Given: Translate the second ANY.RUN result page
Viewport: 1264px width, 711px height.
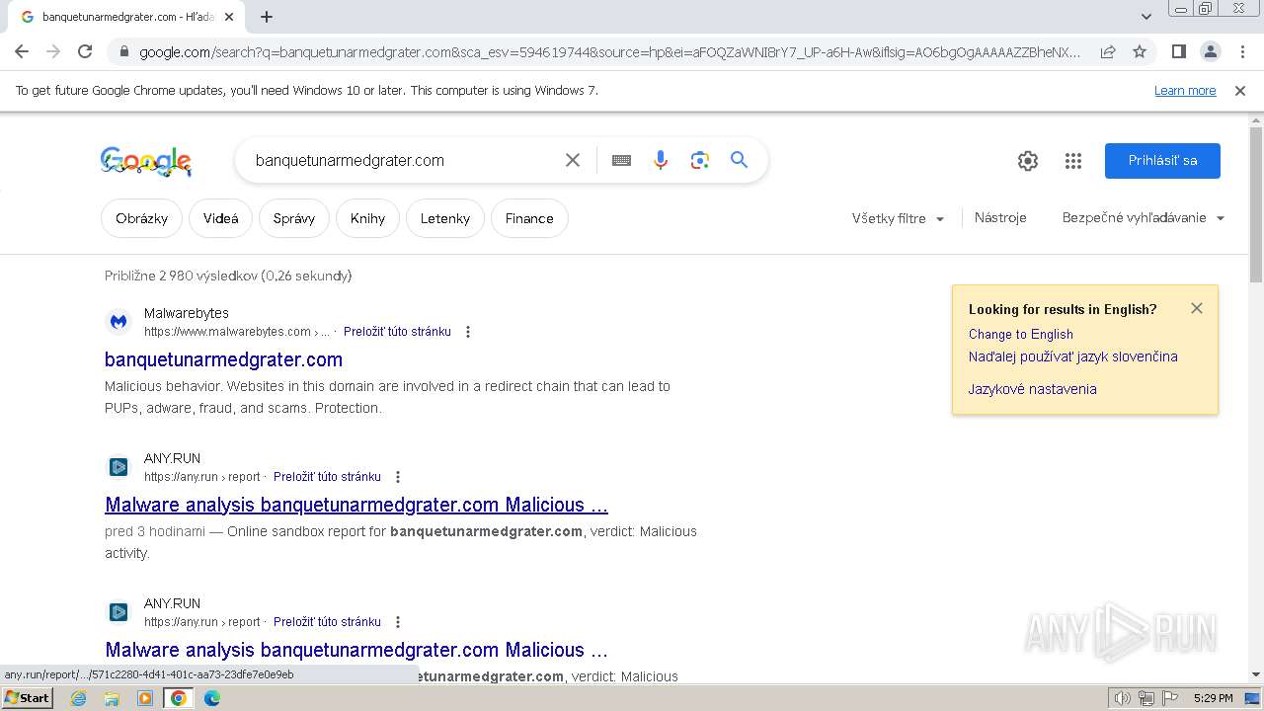Looking at the screenshot, I should (327, 622).
